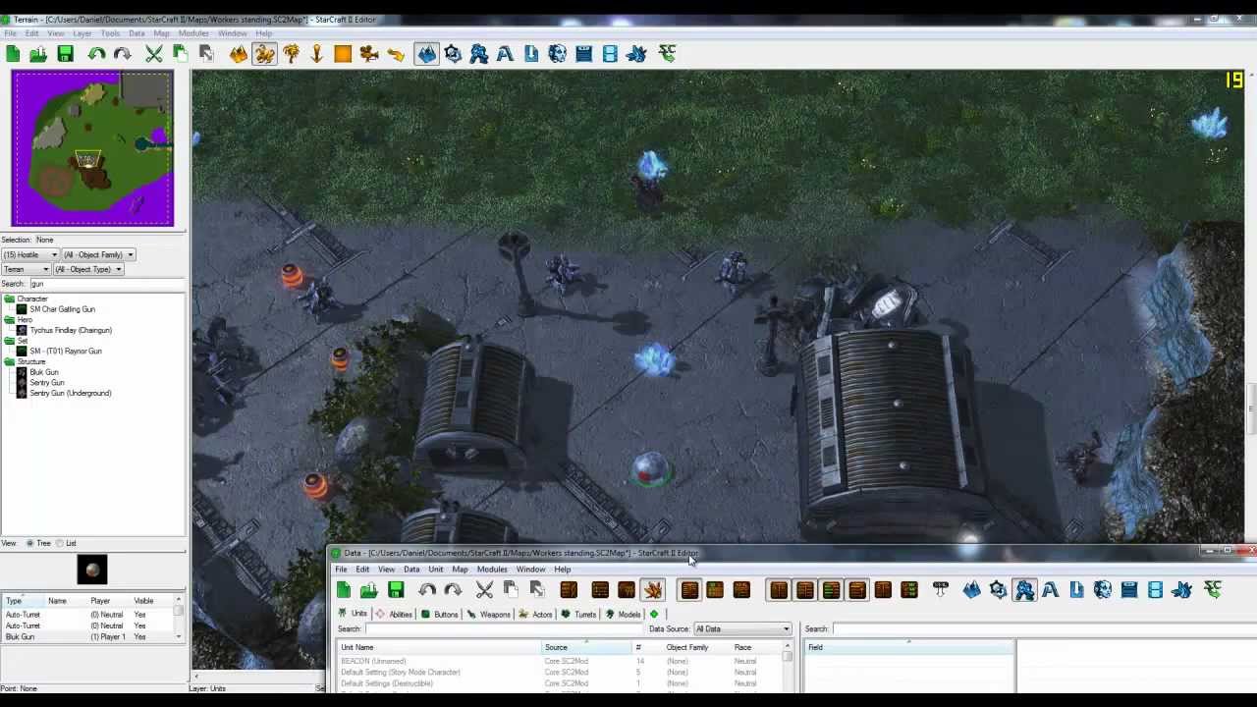This screenshot has height=707, width=1257.
Task: Open the Data Source 'All Data' dropdown
Action: pos(741,628)
